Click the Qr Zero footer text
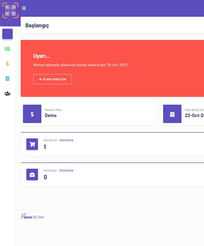204x246 pixels. point(39,217)
